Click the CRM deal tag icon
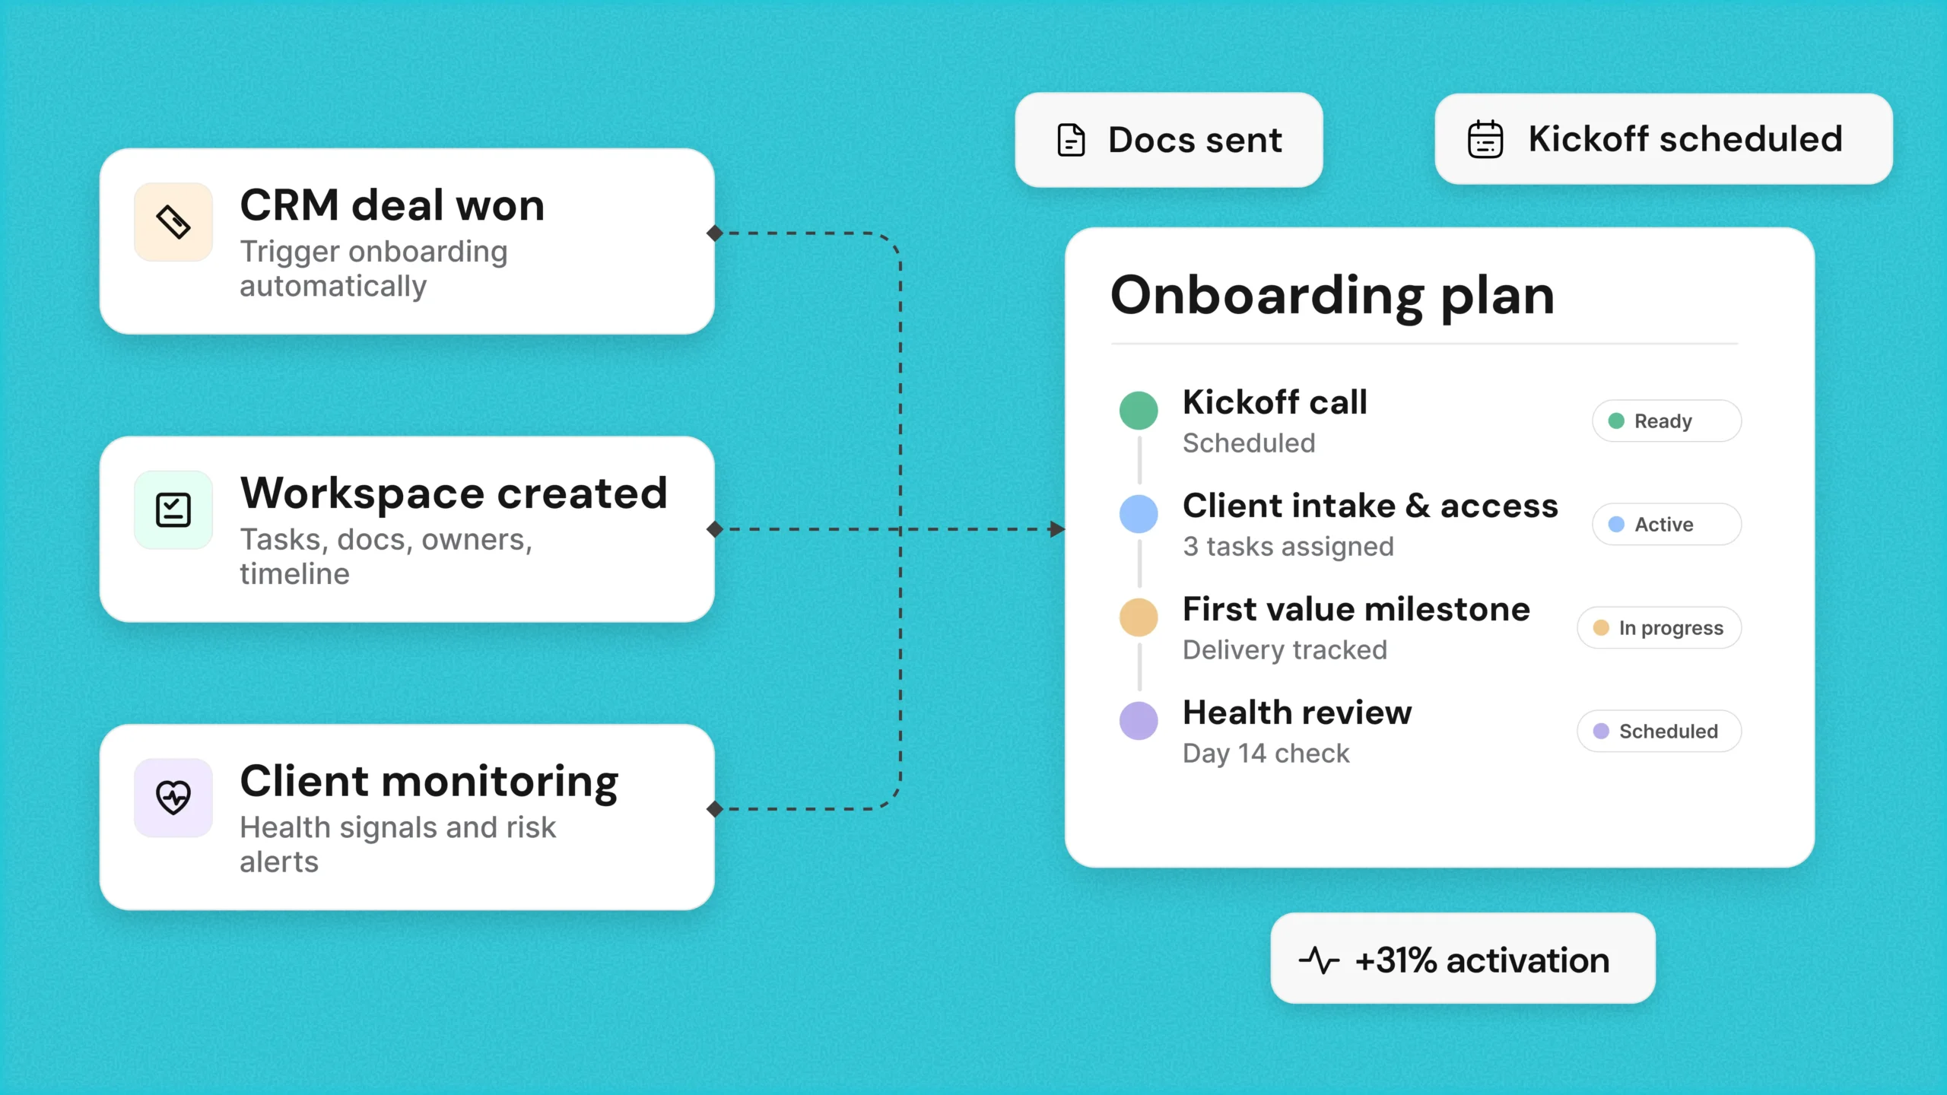The height and width of the screenshot is (1095, 1947). [x=173, y=222]
